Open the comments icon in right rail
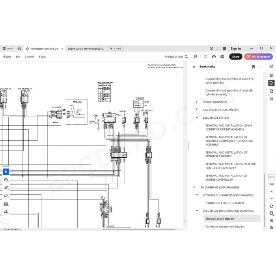Screen dimensions: 276x276 point(271,75)
